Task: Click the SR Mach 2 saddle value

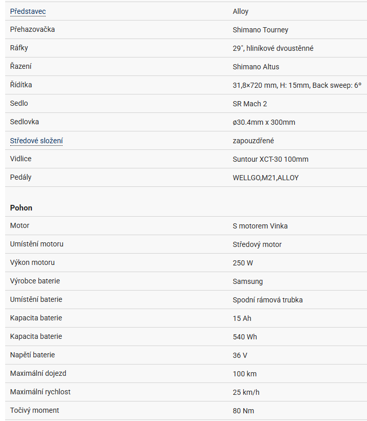Action: (249, 104)
